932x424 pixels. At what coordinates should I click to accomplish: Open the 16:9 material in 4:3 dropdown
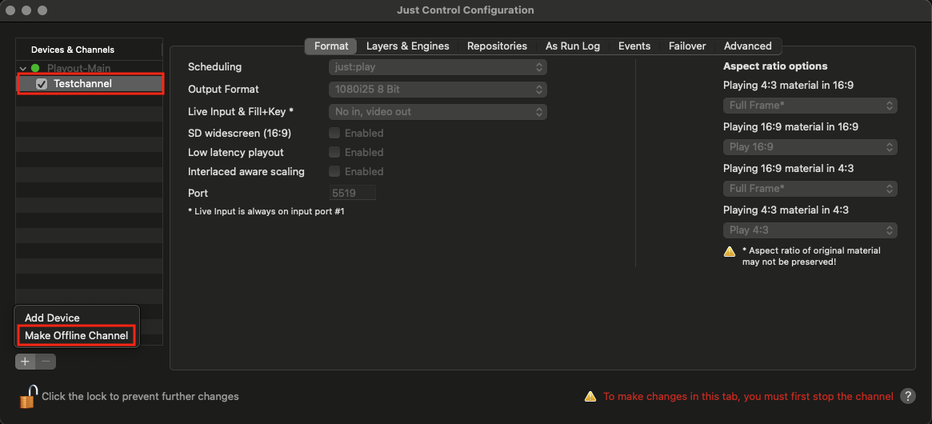(x=810, y=189)
